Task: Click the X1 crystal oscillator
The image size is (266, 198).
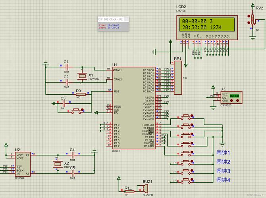Action: pos(82,75)
